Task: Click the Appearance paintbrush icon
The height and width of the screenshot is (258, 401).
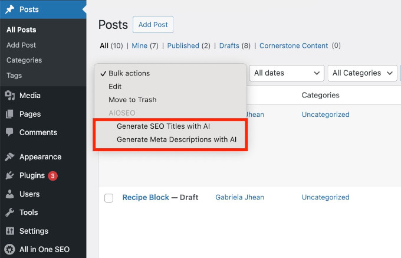Action: pyautogui.click(x=9, y=157)
